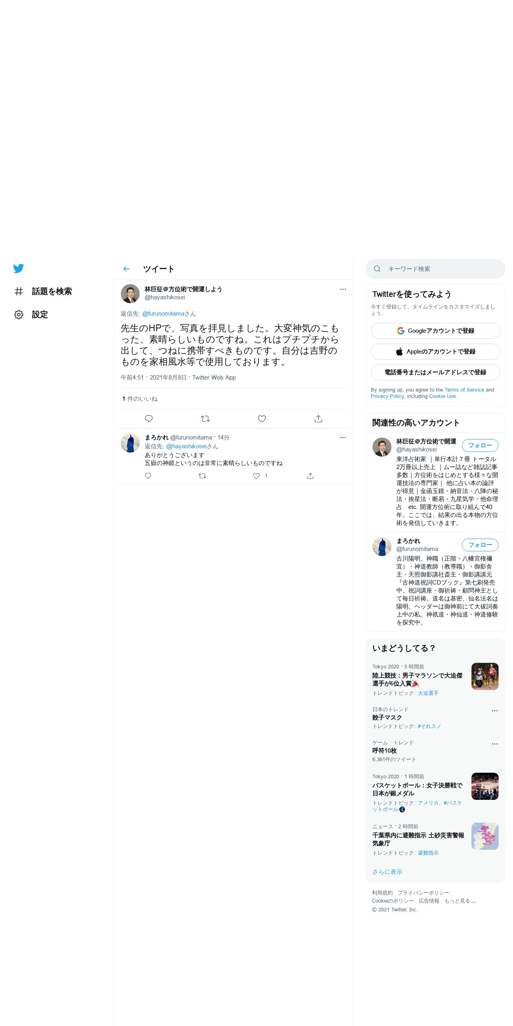Viewport: 513px width, 1026px height.
Task: Like the main tweet with heart icon
Action: click(x=262, y=419)
